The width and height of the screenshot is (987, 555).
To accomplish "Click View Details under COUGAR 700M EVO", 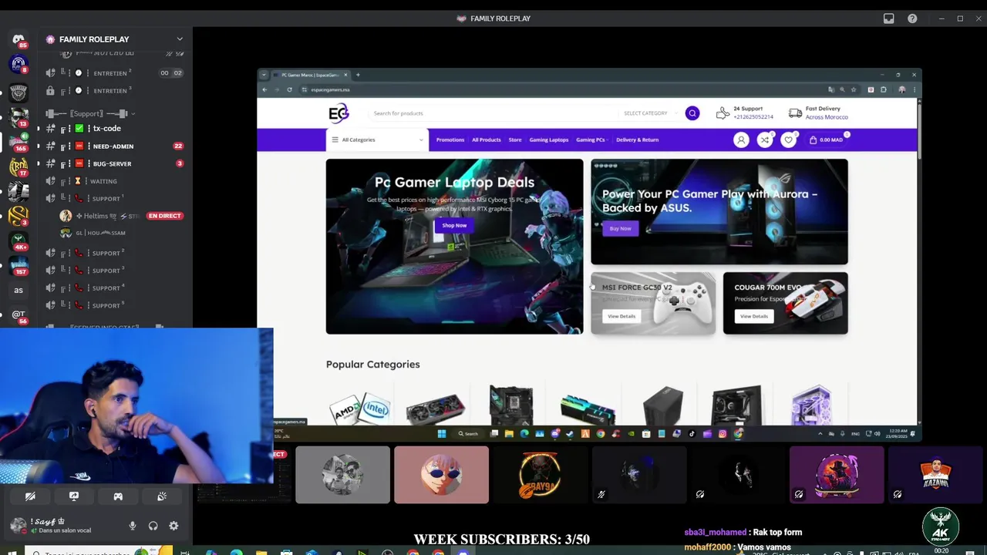I will click(x=754, y=316).
